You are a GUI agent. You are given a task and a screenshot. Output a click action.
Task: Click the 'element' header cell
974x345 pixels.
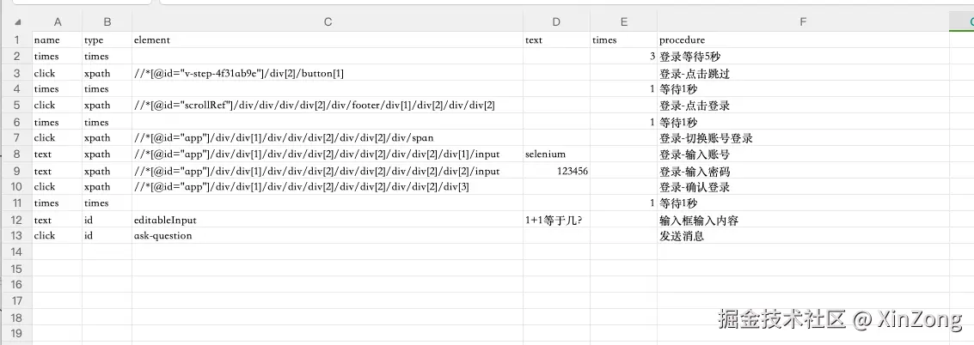327,39
